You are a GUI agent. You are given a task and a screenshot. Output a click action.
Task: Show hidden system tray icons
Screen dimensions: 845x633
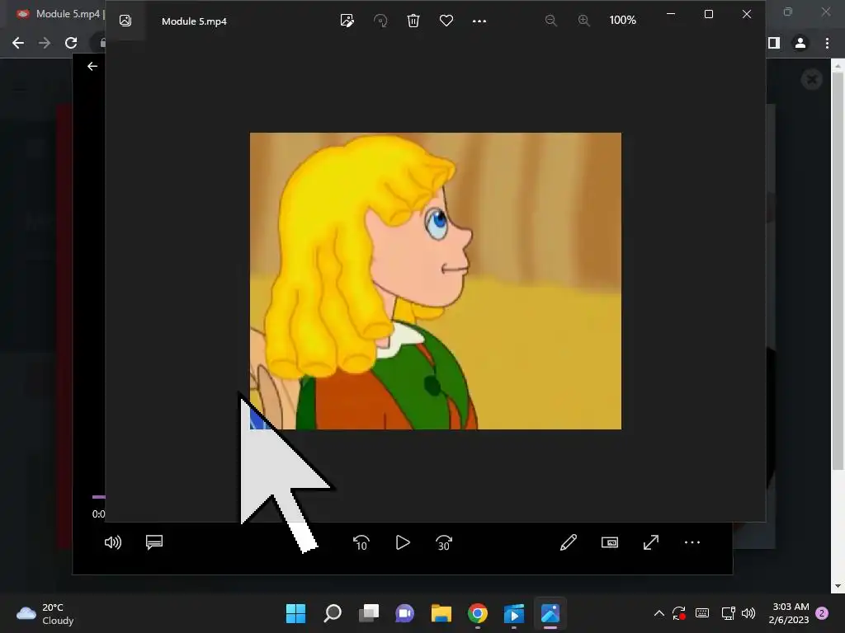pos(659,613)
